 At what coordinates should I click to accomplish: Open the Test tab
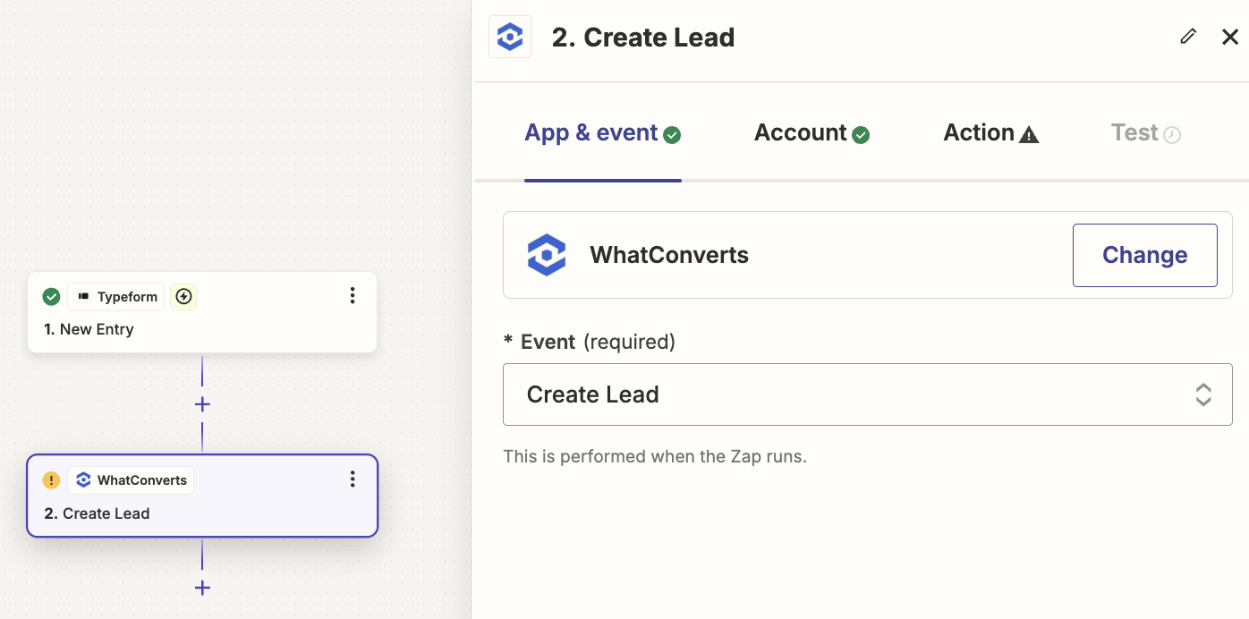1146,133
